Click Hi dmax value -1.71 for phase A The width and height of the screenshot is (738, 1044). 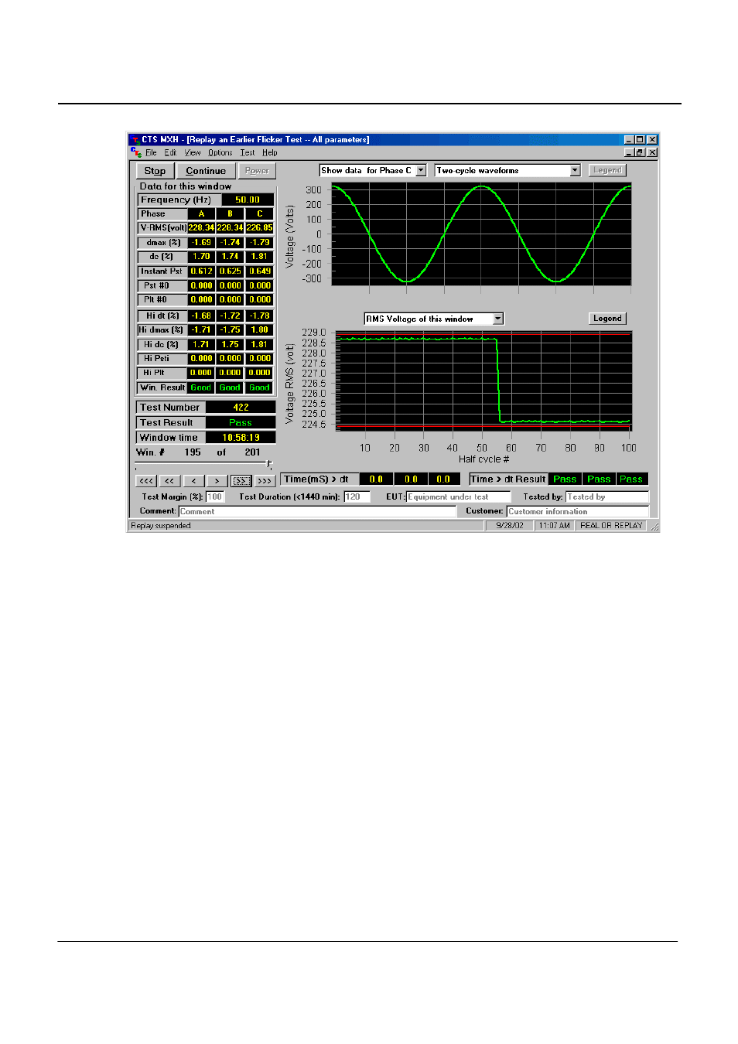click(x=201, y=330)
